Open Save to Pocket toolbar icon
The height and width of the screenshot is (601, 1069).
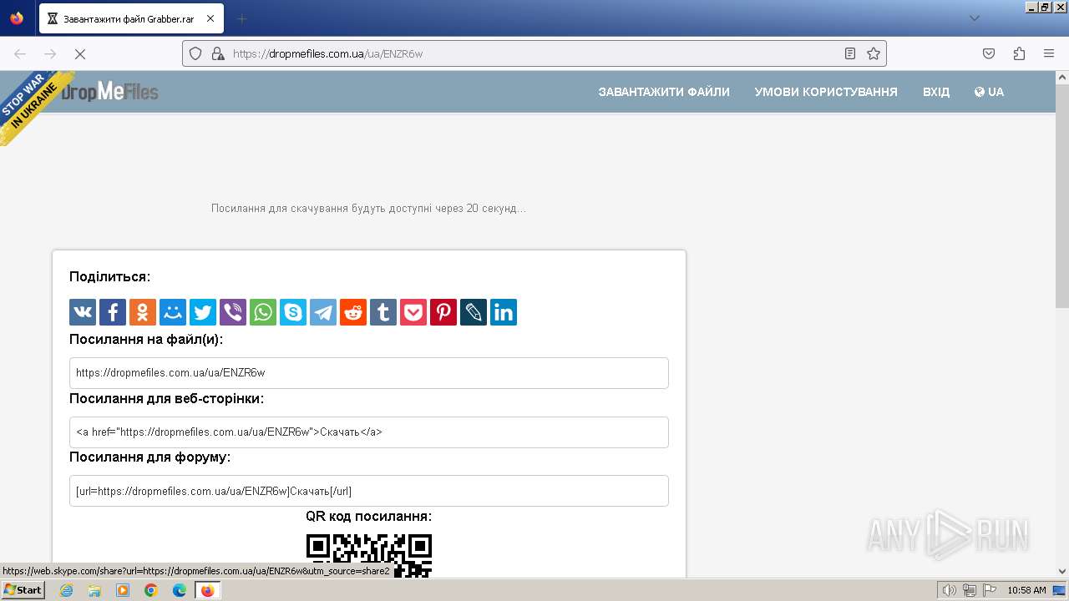[x=989, y=53]
